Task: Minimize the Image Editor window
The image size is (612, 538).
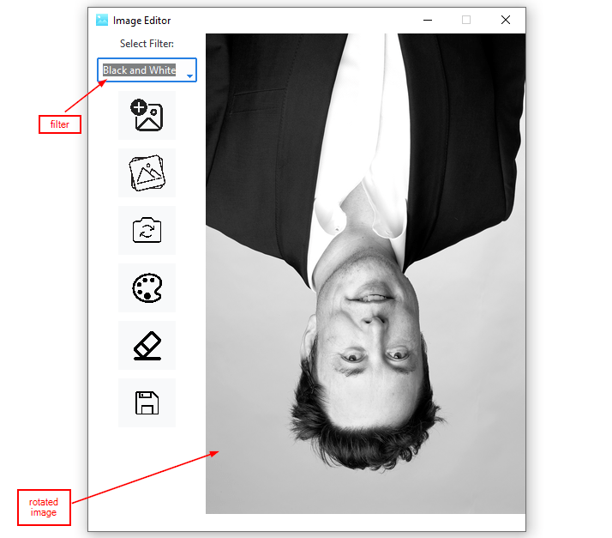Action: point(427,20)
